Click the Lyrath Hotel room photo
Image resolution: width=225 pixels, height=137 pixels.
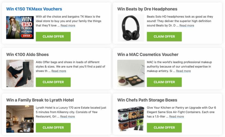click(20, 119)
